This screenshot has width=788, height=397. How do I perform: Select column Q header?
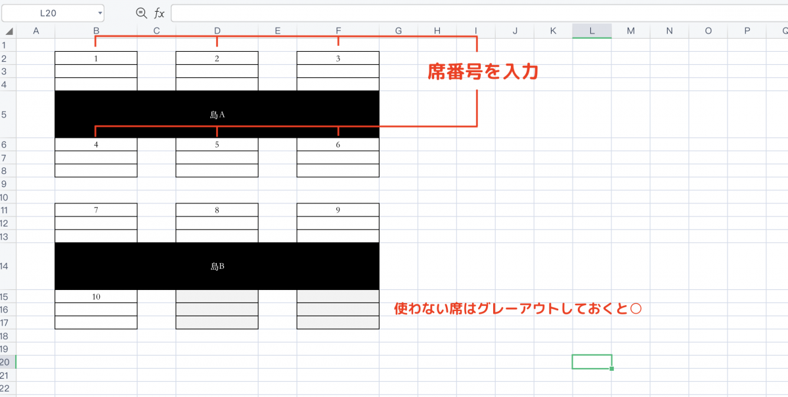click(781, 31)
